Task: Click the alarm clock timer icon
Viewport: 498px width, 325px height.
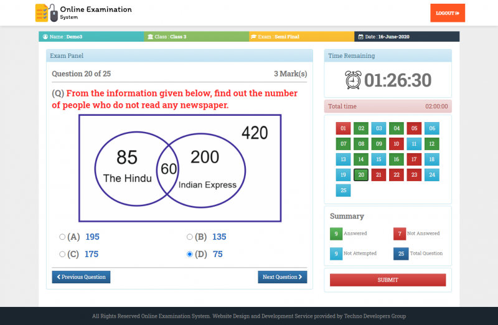Action: coord(353,80)
